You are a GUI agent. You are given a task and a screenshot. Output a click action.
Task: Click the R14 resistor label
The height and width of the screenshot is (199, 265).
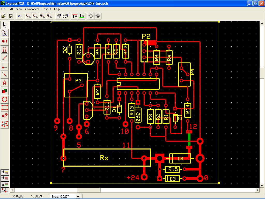[188, 109]
